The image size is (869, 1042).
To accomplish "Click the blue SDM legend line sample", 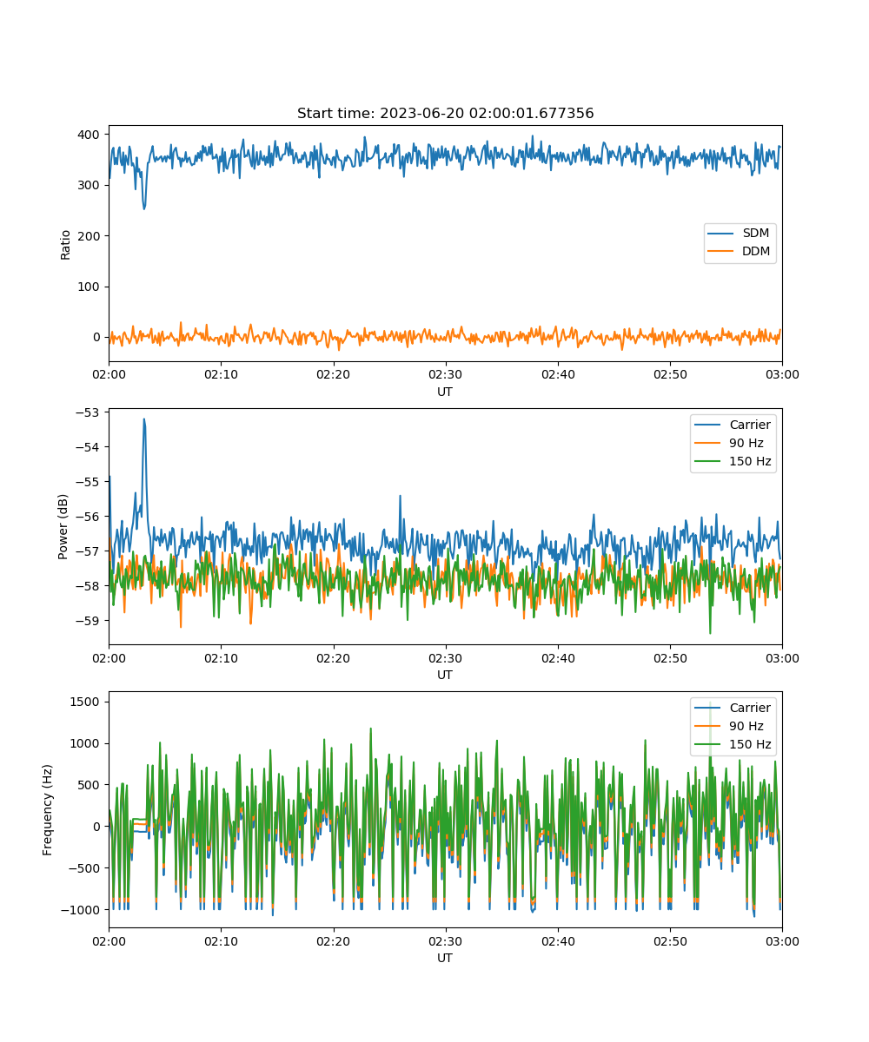I will tap(722, 234).
